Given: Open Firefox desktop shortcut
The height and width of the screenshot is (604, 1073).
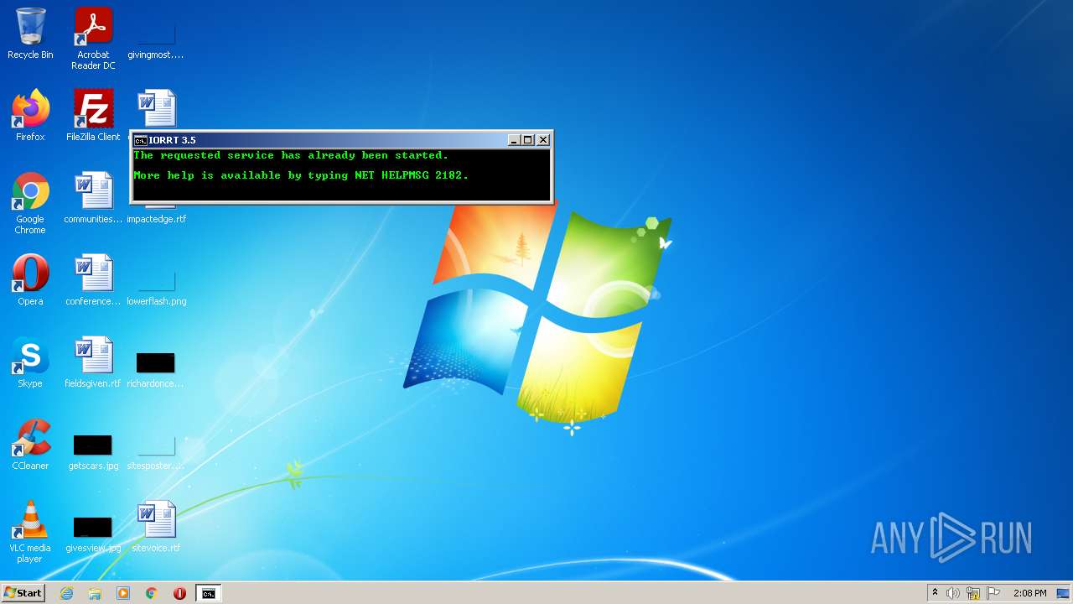Looking at the screenshot, I should [30, 116].
